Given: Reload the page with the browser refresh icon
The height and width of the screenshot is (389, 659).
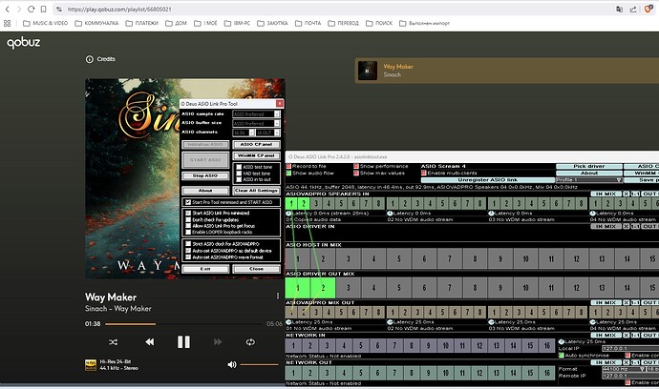Looking at the screenshot, I should click(31, 9).
